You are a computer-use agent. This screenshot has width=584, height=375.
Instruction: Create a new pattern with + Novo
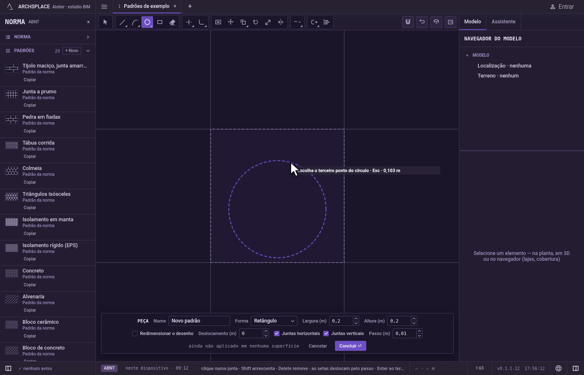tap(72, 51)
